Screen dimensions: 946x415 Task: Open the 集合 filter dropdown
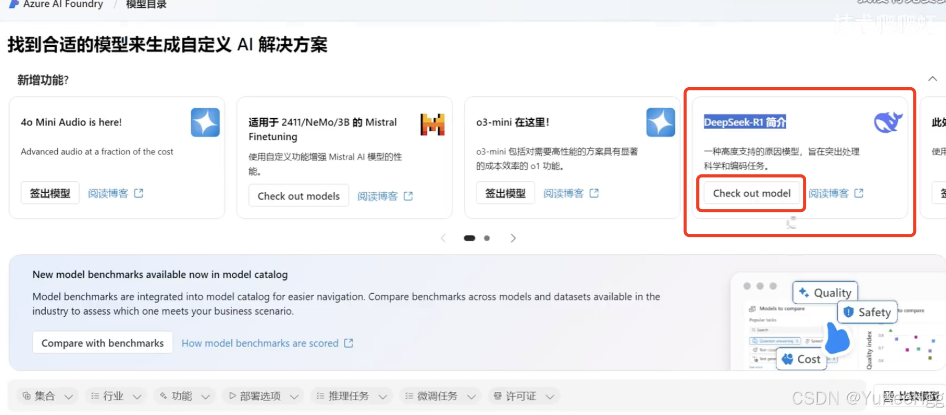(x=47, y=396)
